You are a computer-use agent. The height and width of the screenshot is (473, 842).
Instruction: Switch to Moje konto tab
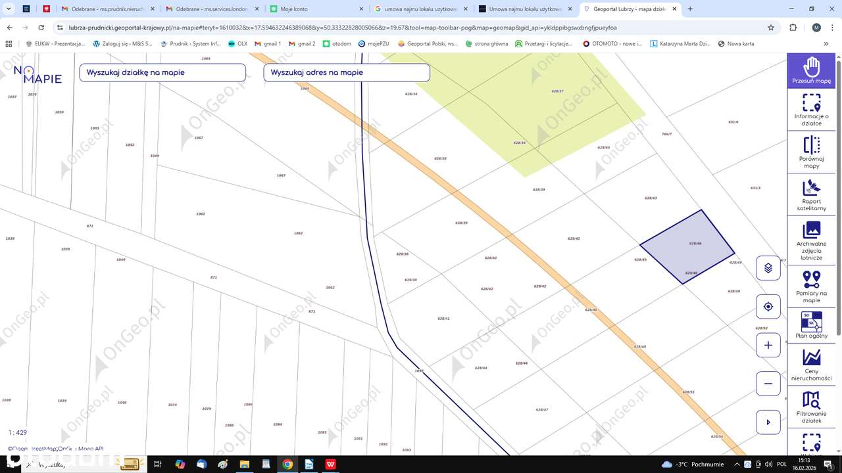314,9
